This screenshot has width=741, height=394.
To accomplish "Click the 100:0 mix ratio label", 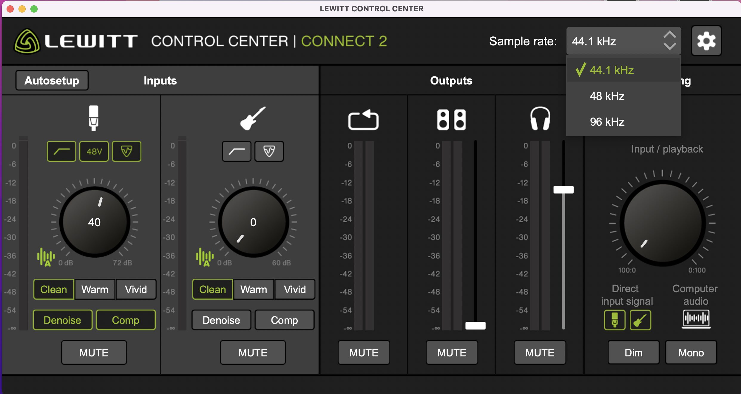I will (627, 270).
